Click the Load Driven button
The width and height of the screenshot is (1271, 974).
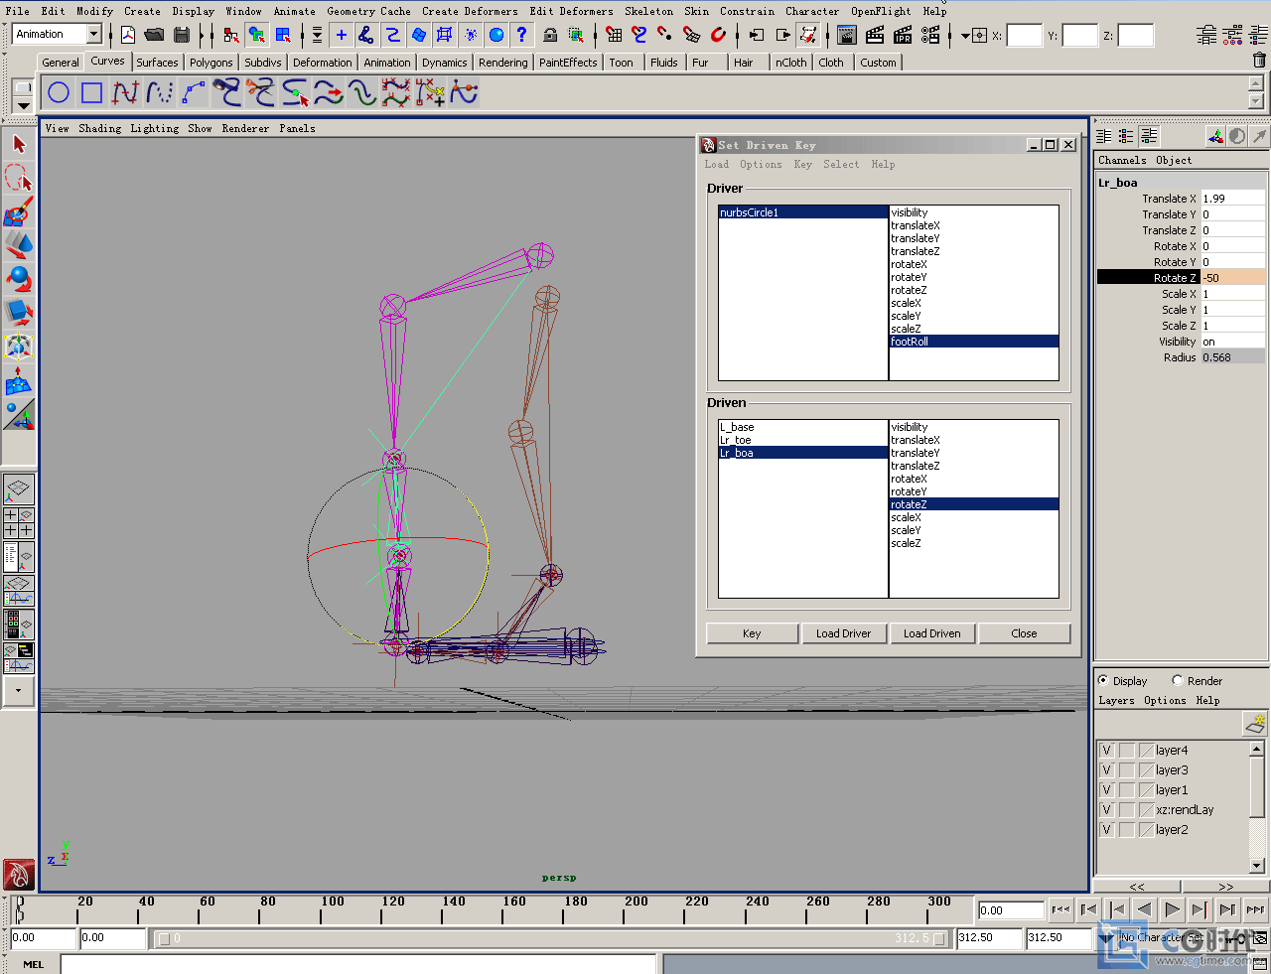coord(931,633)
